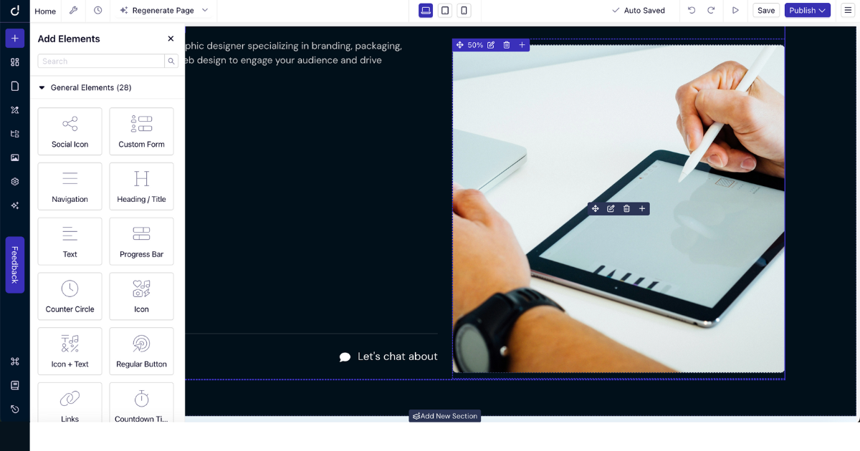Open the hamburger menu in top right
Image resolution: width=860 pixels, height=451 pixels.
(x=848, y=10)
